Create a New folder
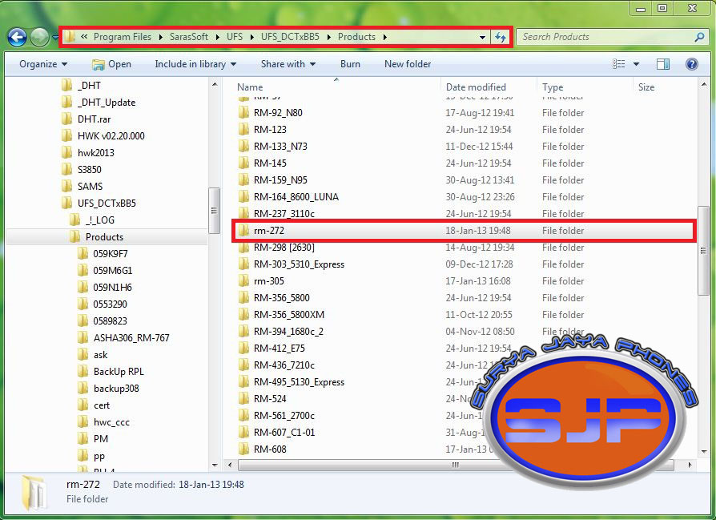716x520 pixels. [408, 64]
